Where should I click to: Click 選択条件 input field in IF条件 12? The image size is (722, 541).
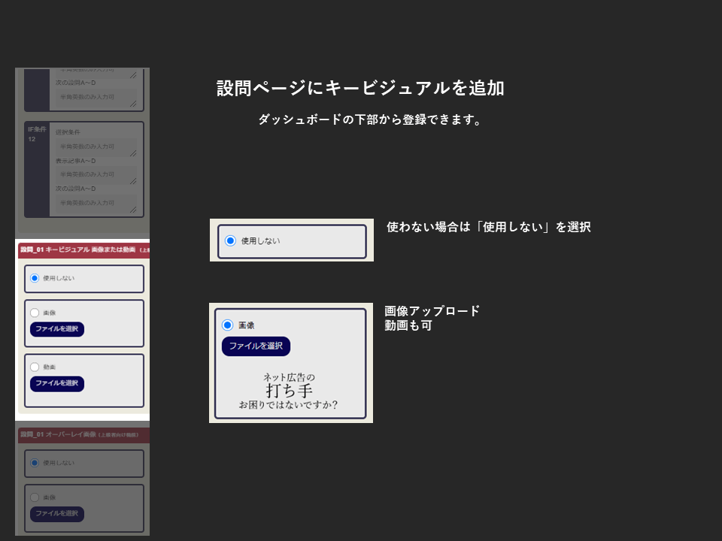96,147
